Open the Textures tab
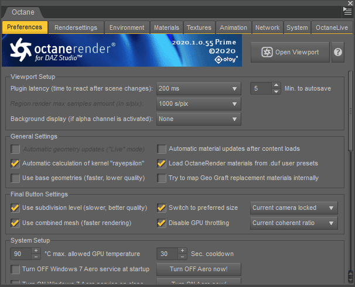The height and width of the screenshot is (287, 355). [199, 27]
